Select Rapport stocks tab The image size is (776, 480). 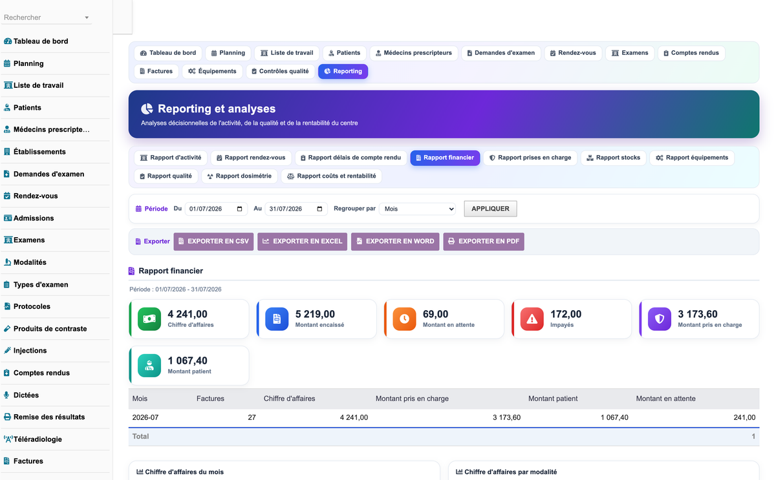pyautogui.click(x=614, y=158)
